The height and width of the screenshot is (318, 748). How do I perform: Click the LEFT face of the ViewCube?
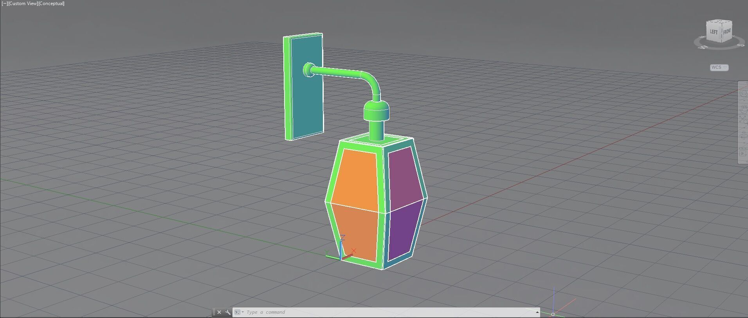click(x=714, y=32)
